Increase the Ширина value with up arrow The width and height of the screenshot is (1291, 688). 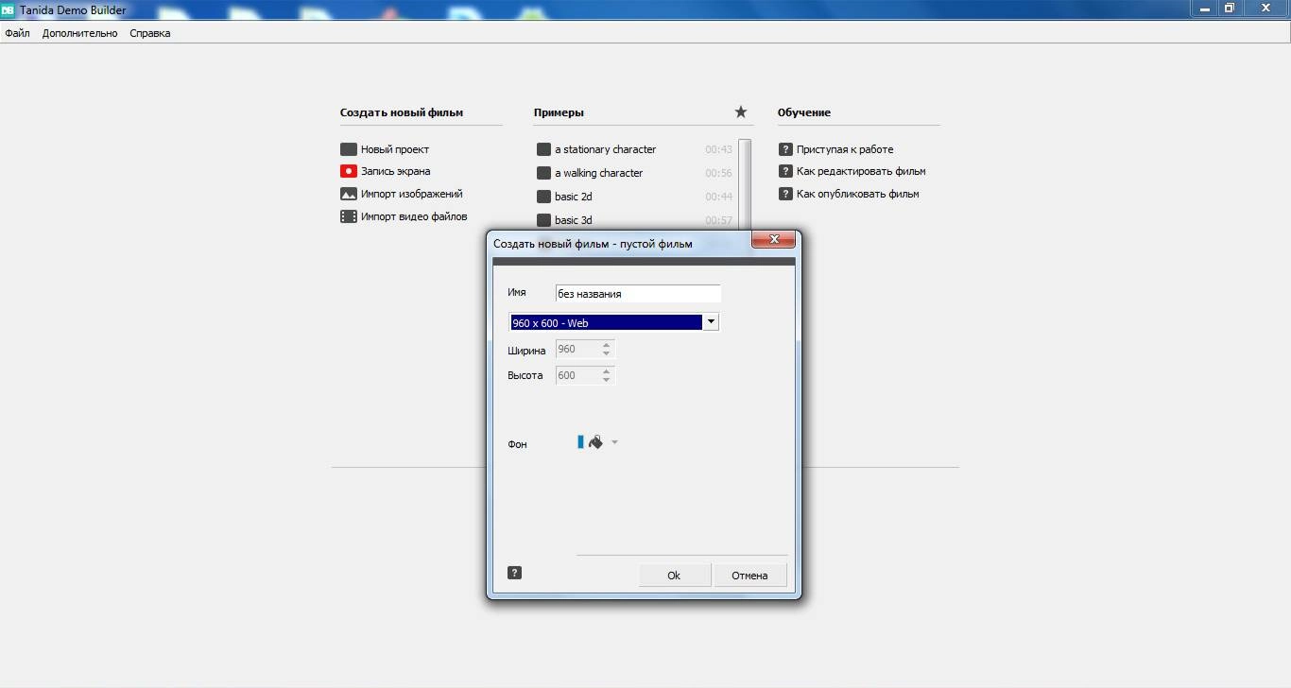607,344
